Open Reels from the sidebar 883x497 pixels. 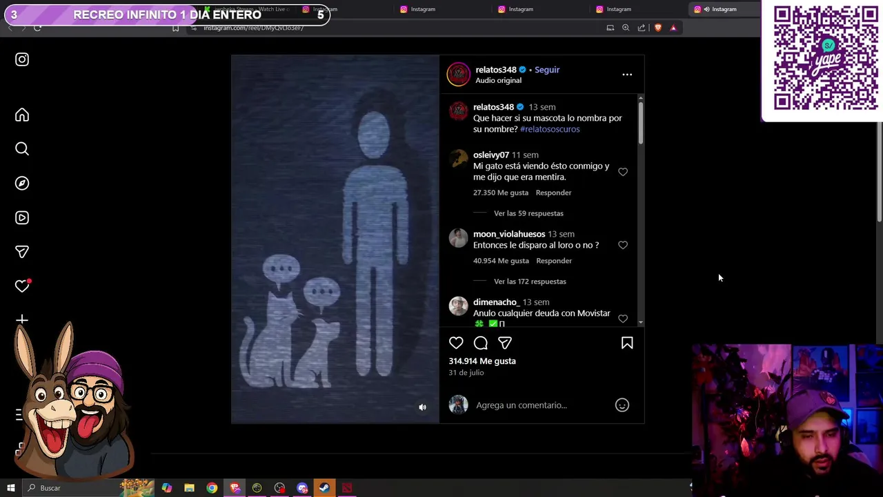coord(22,217)
